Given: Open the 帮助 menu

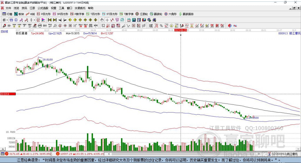Looking at the screenshot, I should (x=91, y=8).
